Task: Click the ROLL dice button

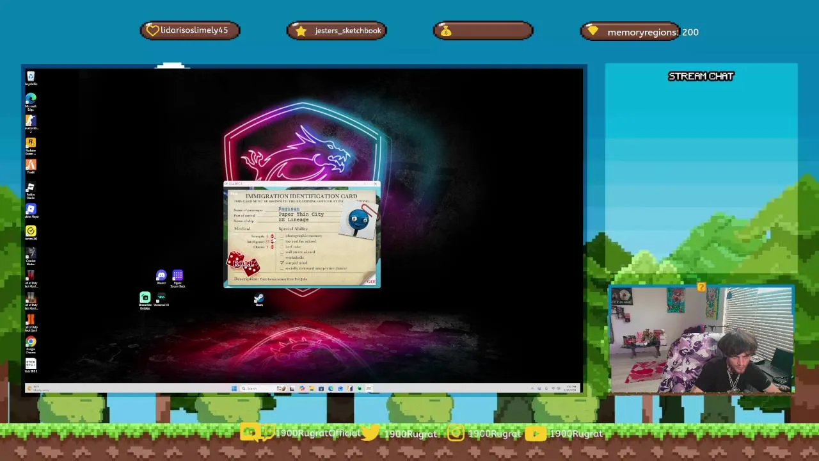Action: click(243, 263)
